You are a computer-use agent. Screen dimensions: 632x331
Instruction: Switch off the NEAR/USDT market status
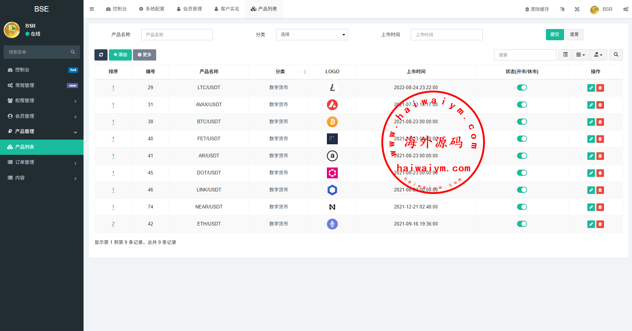[x=522, y=207]
